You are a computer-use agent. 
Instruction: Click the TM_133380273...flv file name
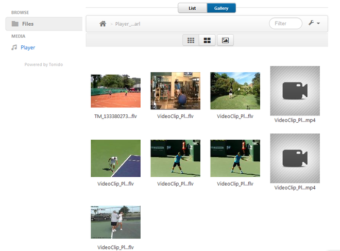coord(115,116)
